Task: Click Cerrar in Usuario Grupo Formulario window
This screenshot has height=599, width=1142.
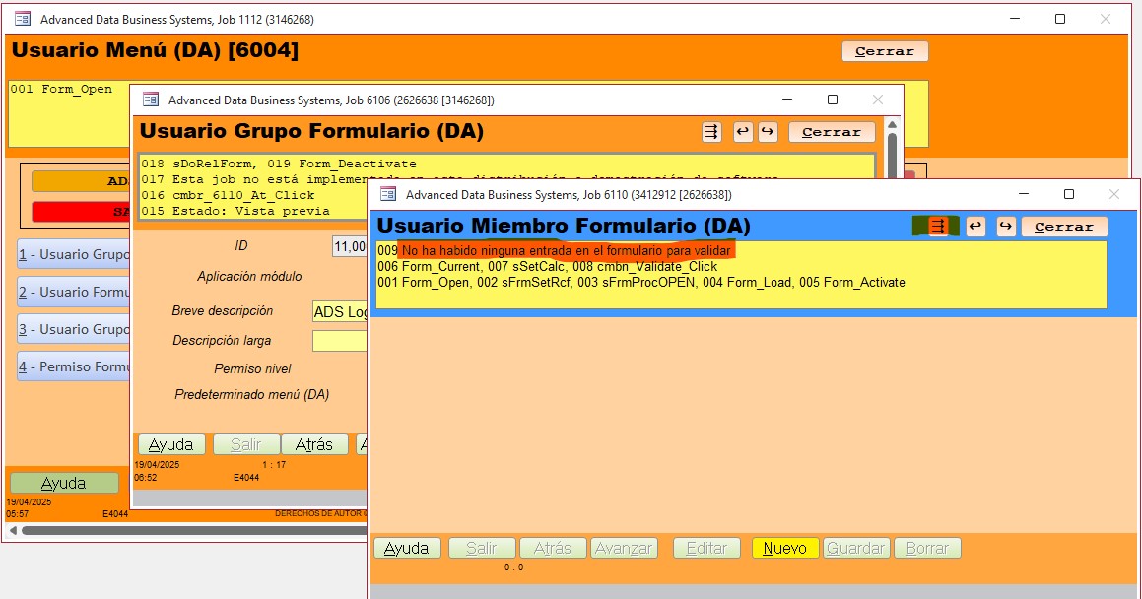Action: (831, 132)
